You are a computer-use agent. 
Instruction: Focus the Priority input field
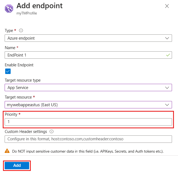88,122
